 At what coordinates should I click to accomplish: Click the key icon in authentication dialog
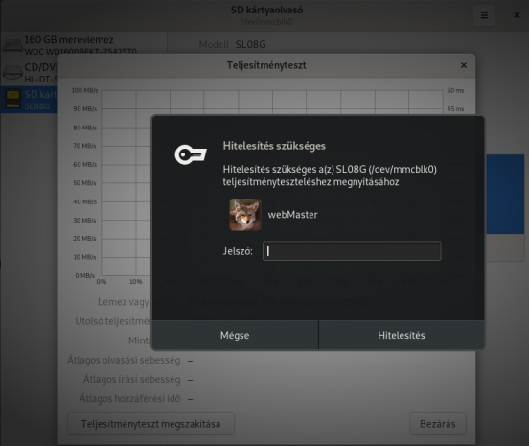click(191, 154)
